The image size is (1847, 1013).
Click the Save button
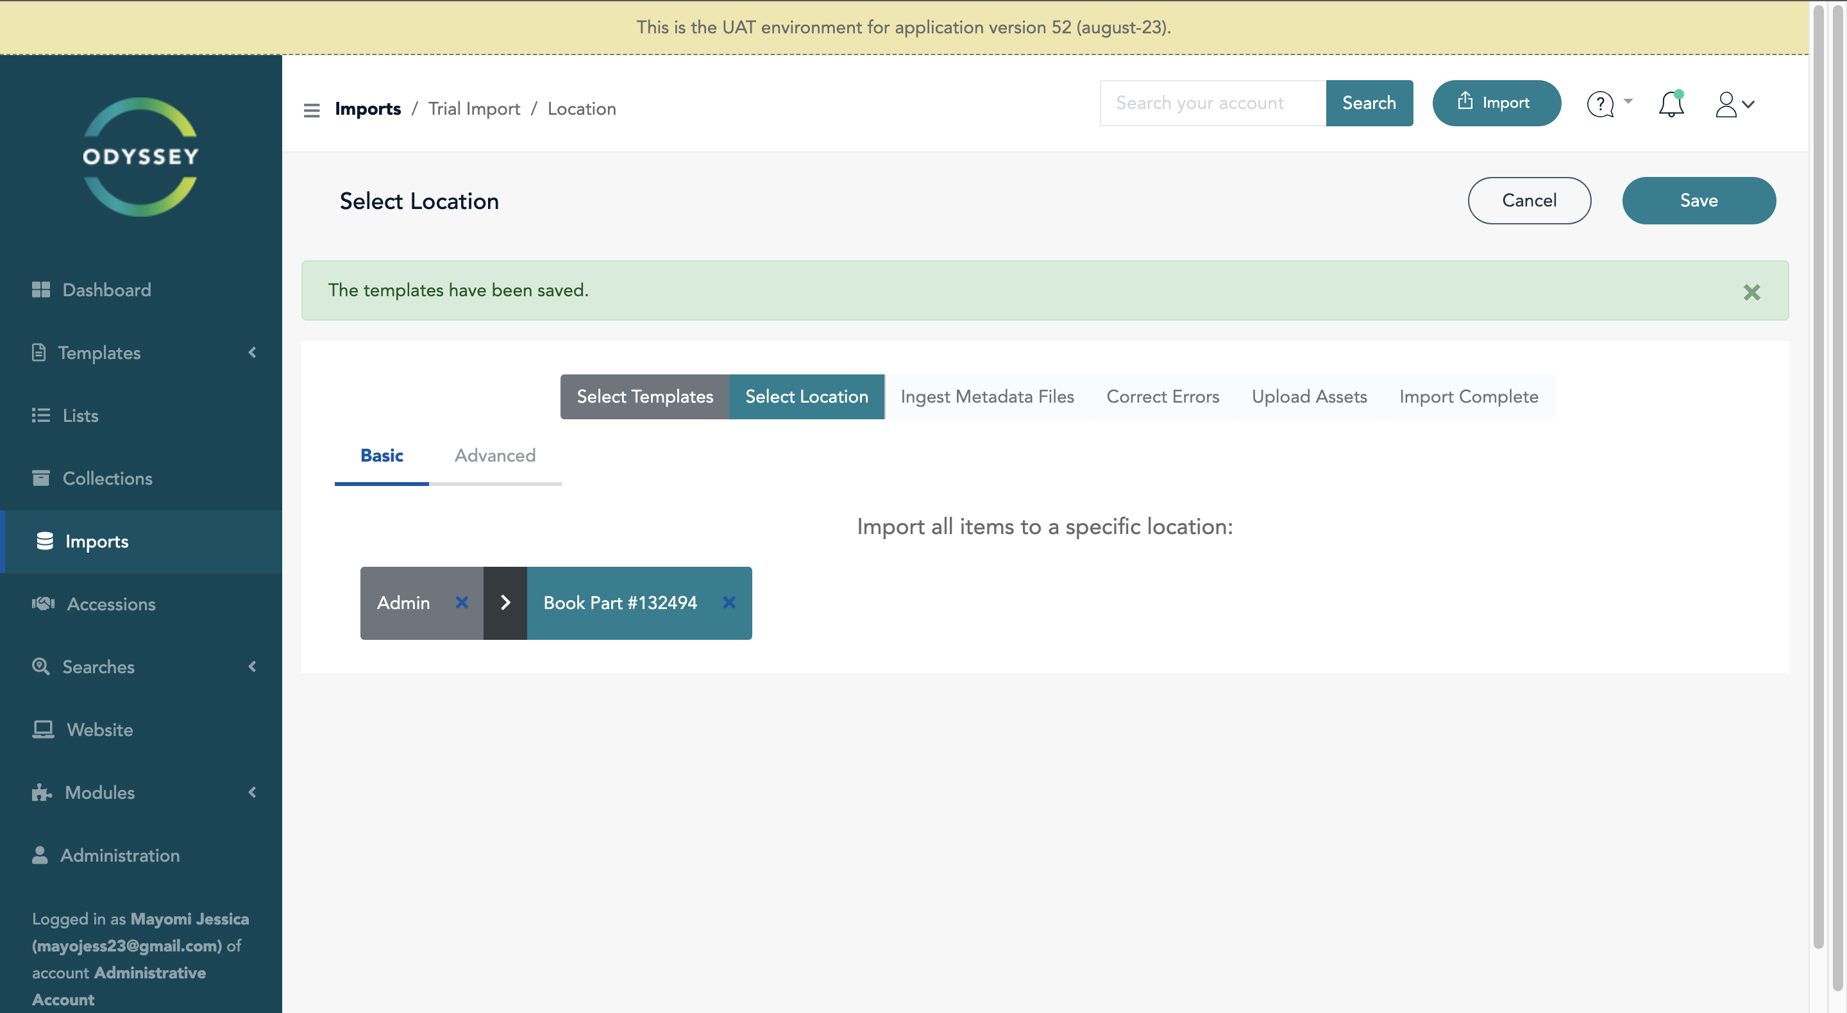[x=1698, y=201]
